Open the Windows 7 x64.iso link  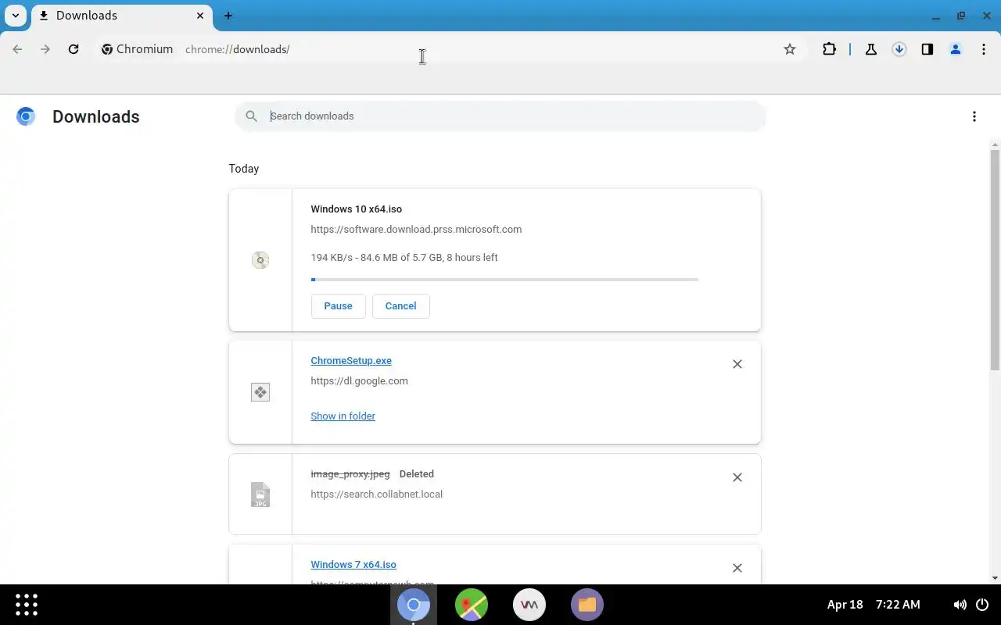[x=353, y=565]
